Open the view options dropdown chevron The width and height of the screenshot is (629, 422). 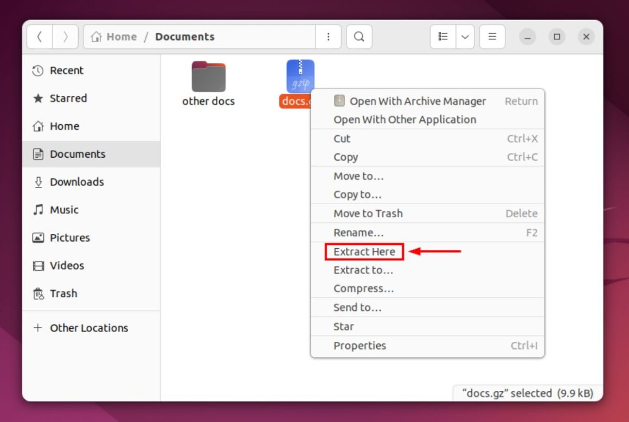(x=465, y=36)
